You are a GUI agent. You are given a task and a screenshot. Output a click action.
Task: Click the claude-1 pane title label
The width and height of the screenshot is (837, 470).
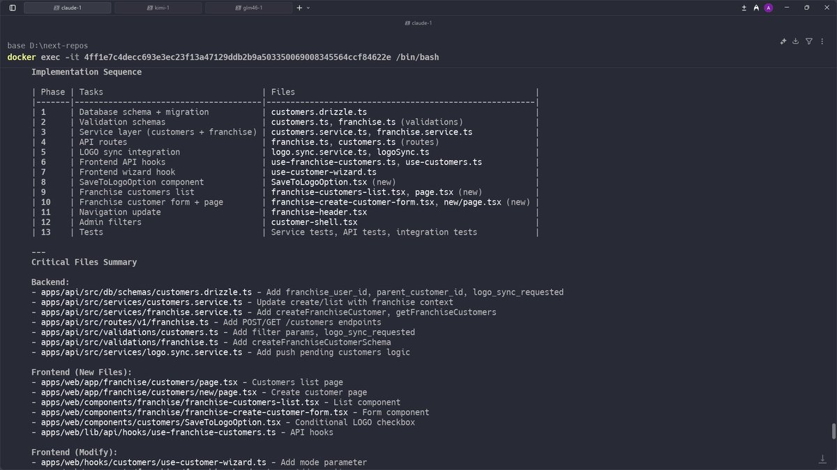(x=418, y=23)
